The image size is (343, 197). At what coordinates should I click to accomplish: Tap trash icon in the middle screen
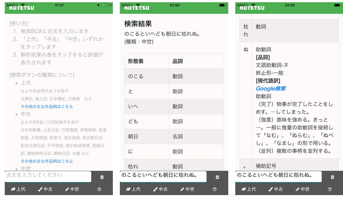[217, 177]
